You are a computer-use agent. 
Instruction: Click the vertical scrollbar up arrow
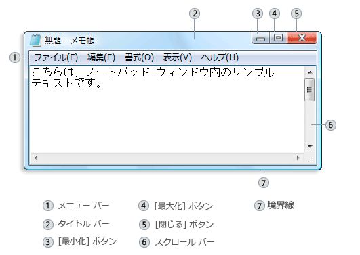click(310, 72)
